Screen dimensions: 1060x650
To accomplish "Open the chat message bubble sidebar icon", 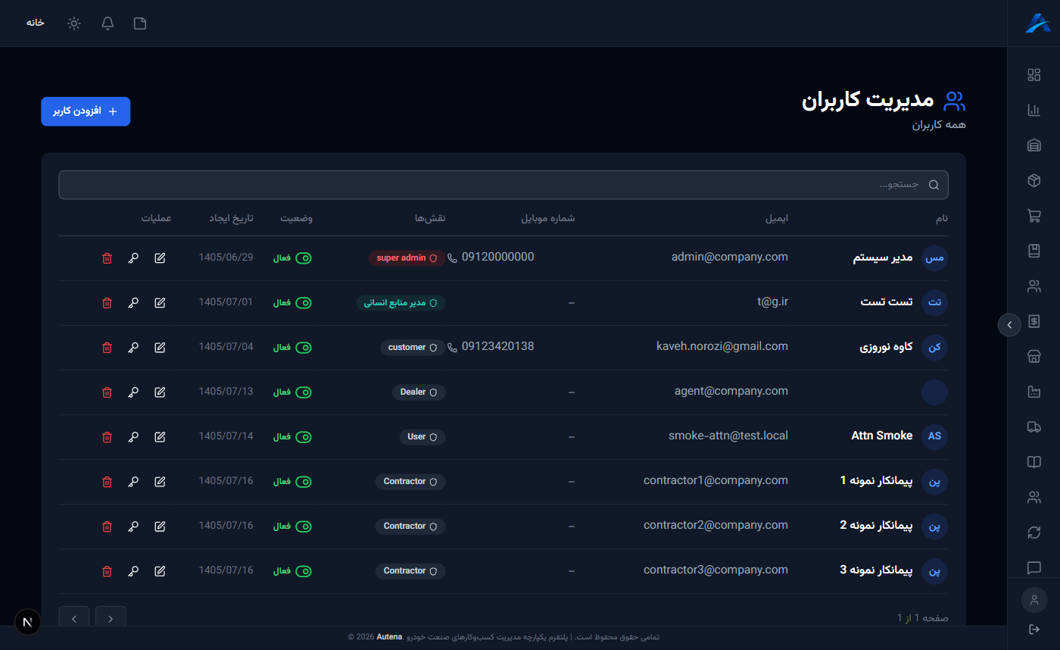I will point(1033,567).
